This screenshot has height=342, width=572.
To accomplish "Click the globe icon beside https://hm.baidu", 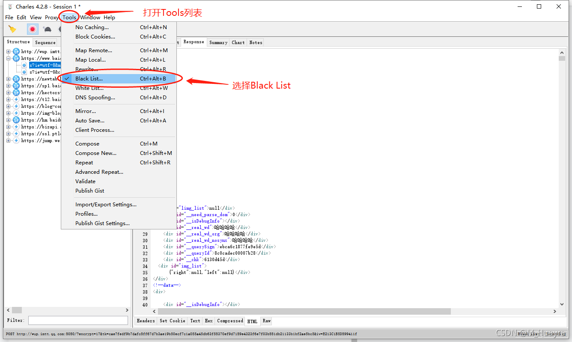I will (16, 120).
